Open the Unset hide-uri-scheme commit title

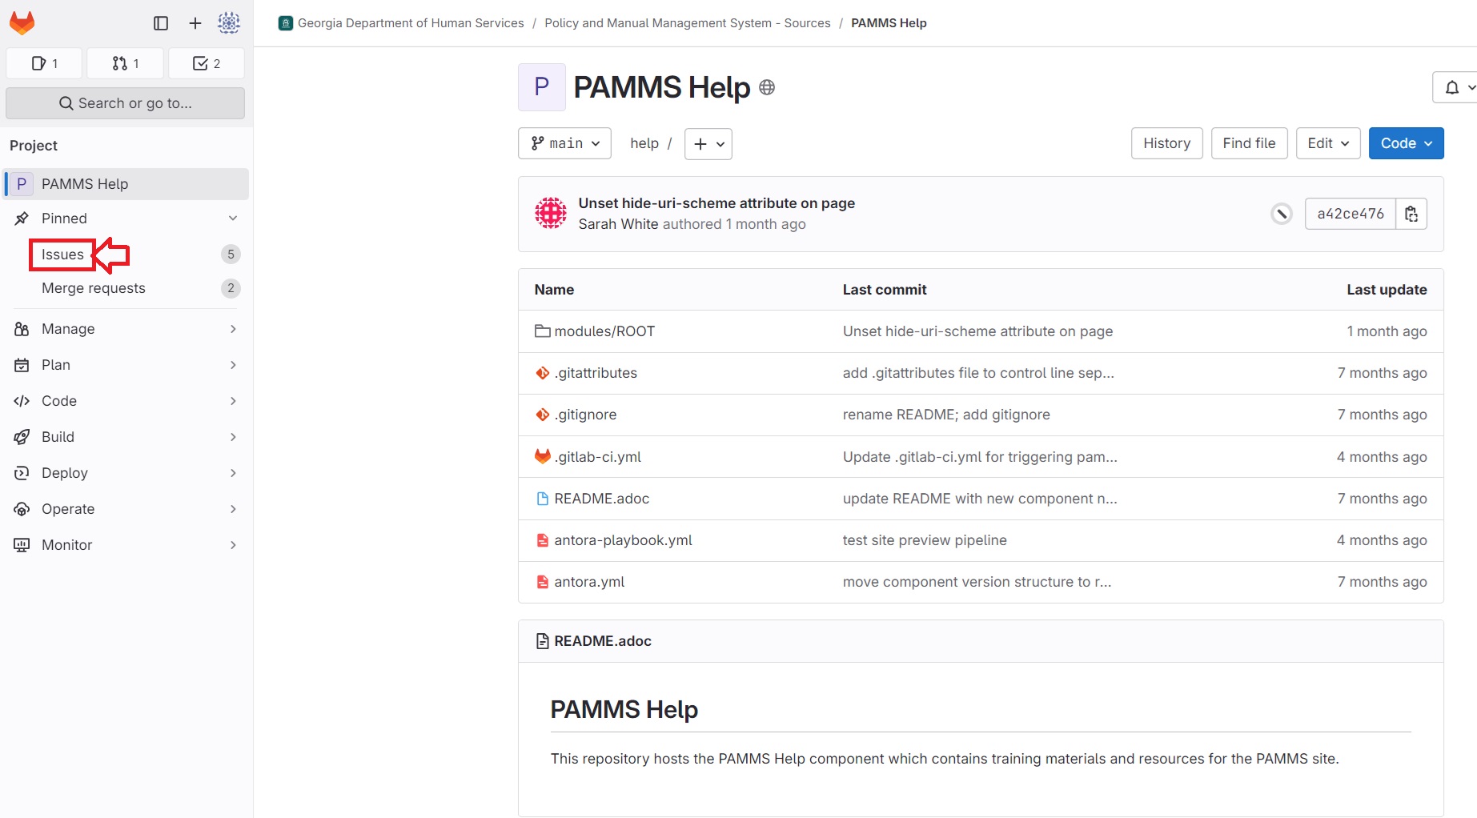click(x=716, y=203)
